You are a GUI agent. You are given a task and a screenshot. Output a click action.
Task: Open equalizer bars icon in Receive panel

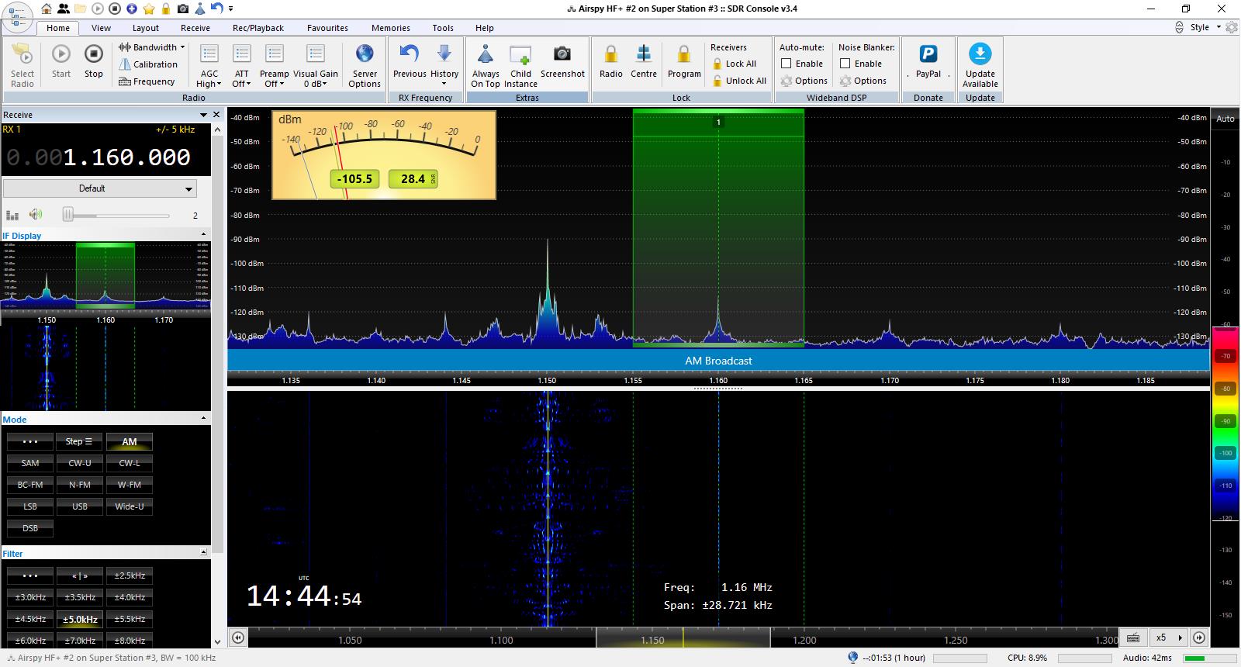[x=12, y=216]
